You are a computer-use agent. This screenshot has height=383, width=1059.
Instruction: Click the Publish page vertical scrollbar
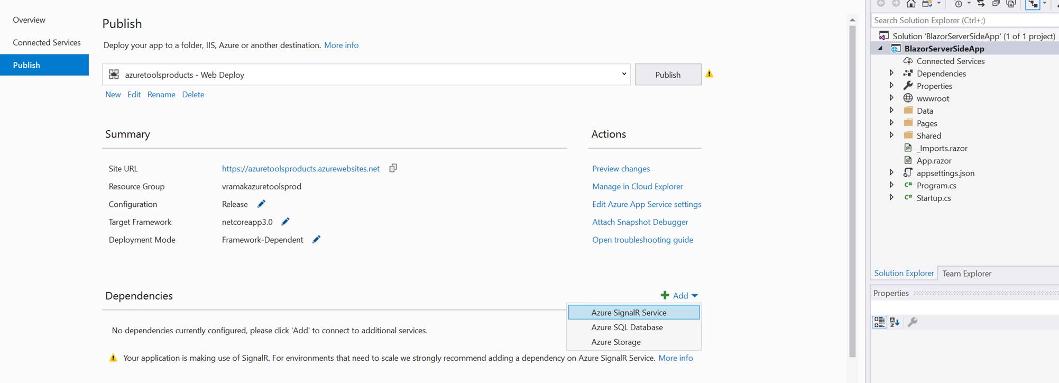tap(852, 190)
